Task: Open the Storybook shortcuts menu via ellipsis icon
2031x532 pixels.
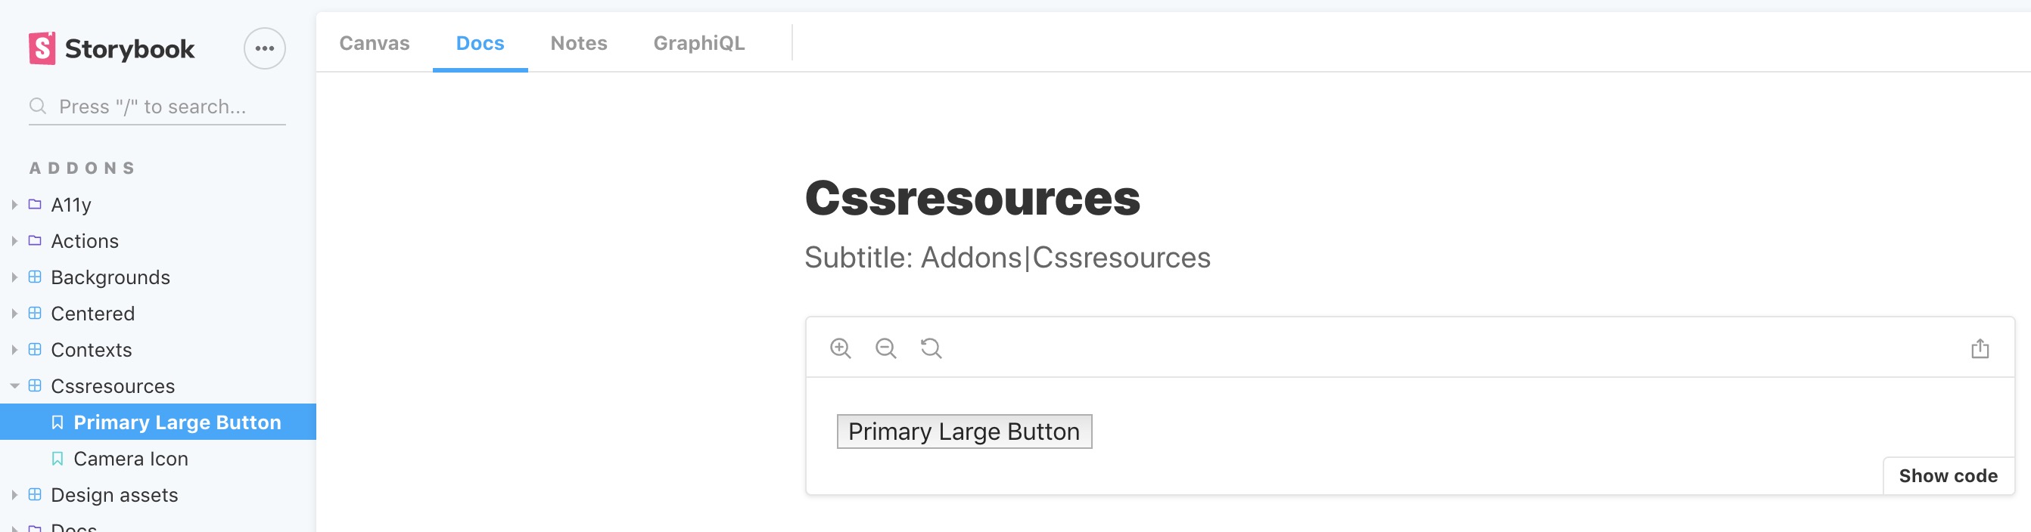Action: coord(265,49)
